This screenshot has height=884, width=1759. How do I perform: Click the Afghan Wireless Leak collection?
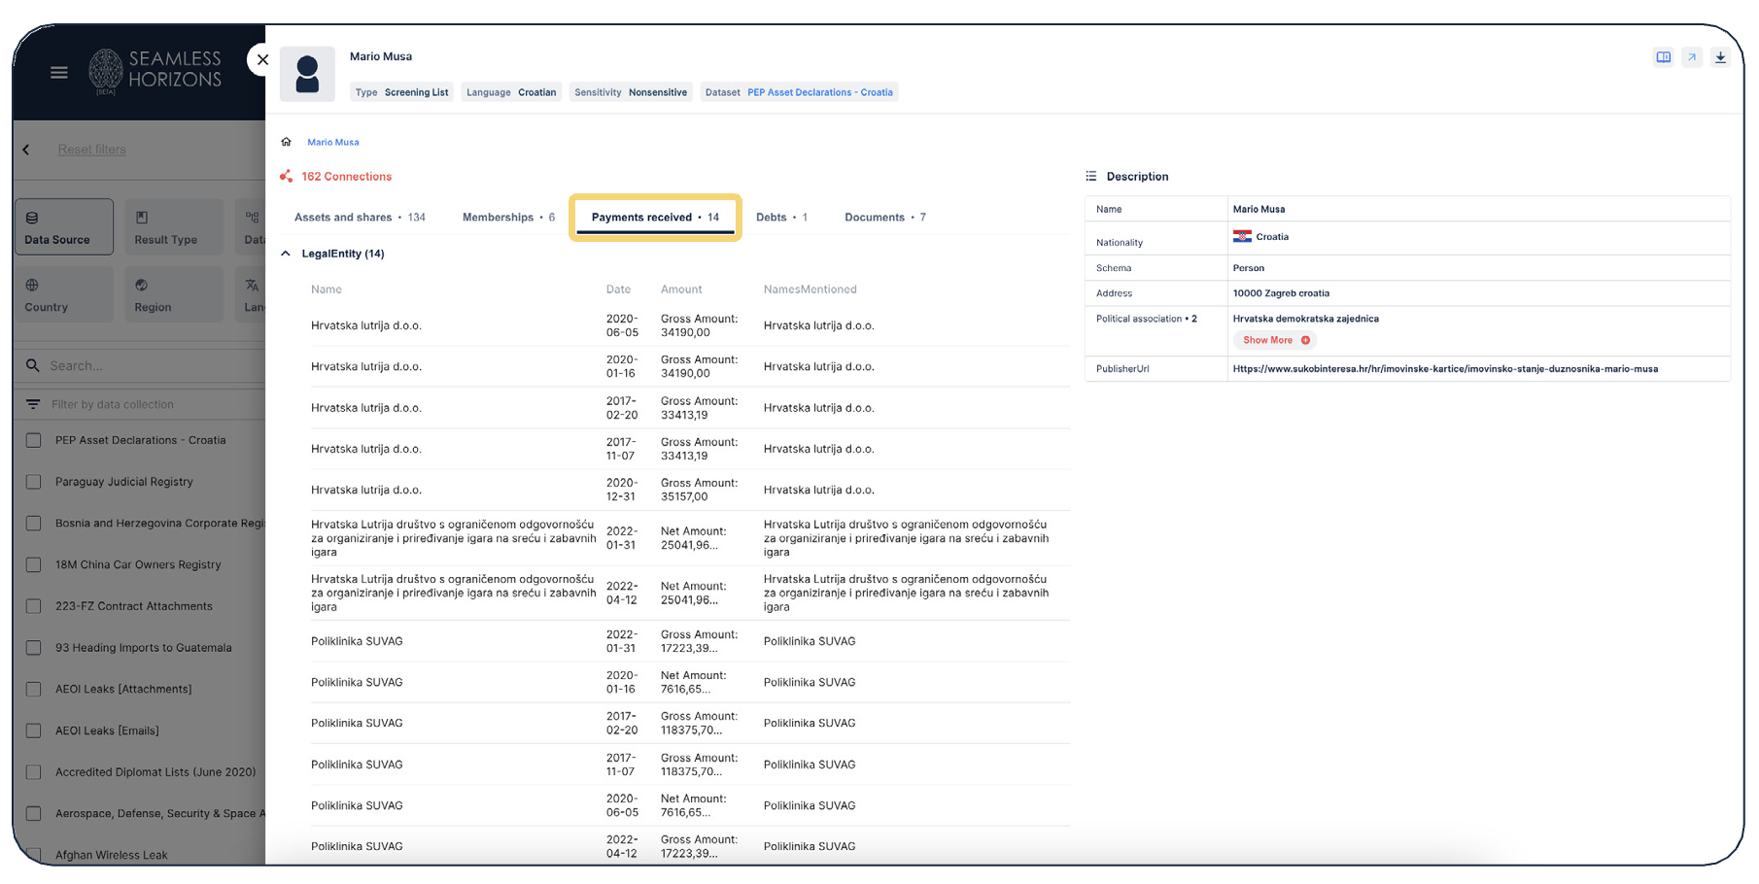[111, 855]
